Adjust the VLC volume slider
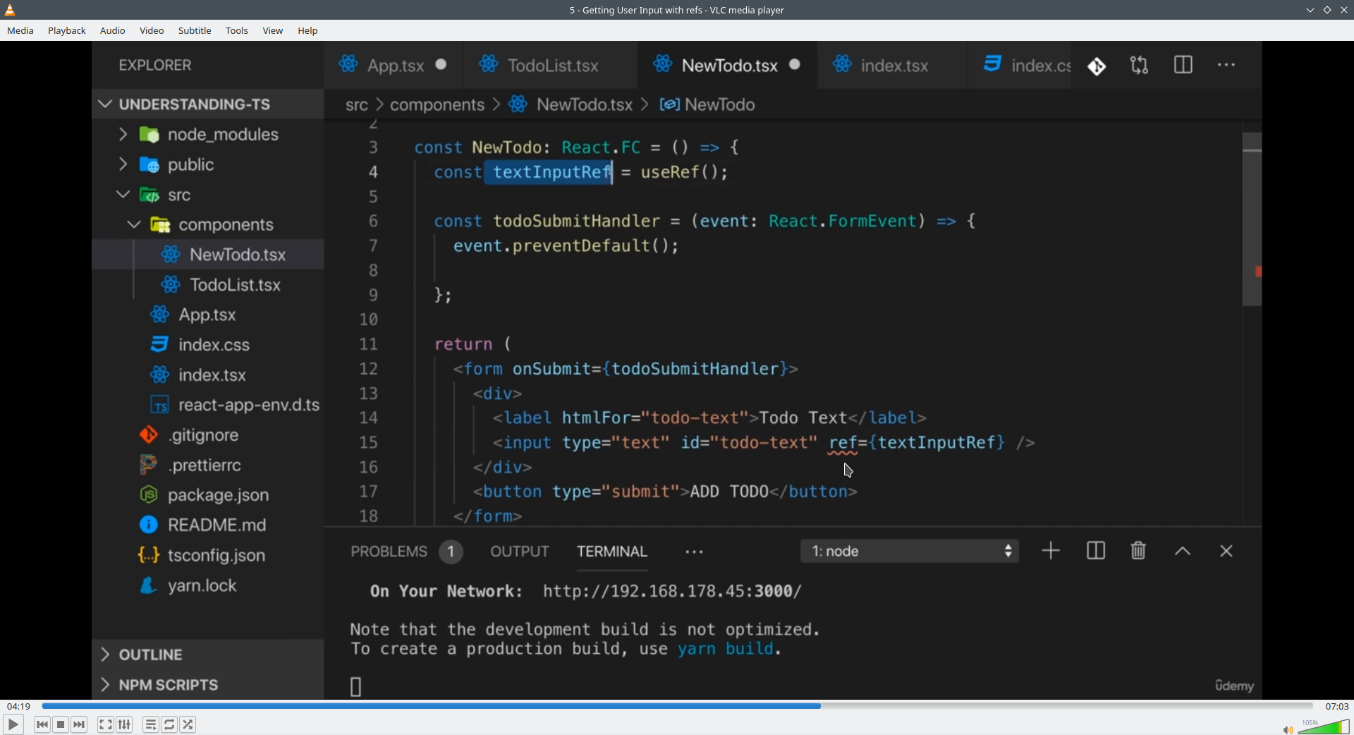Screen dimensions: 1354x735 pyautogui.click(x=1324, y=727)
